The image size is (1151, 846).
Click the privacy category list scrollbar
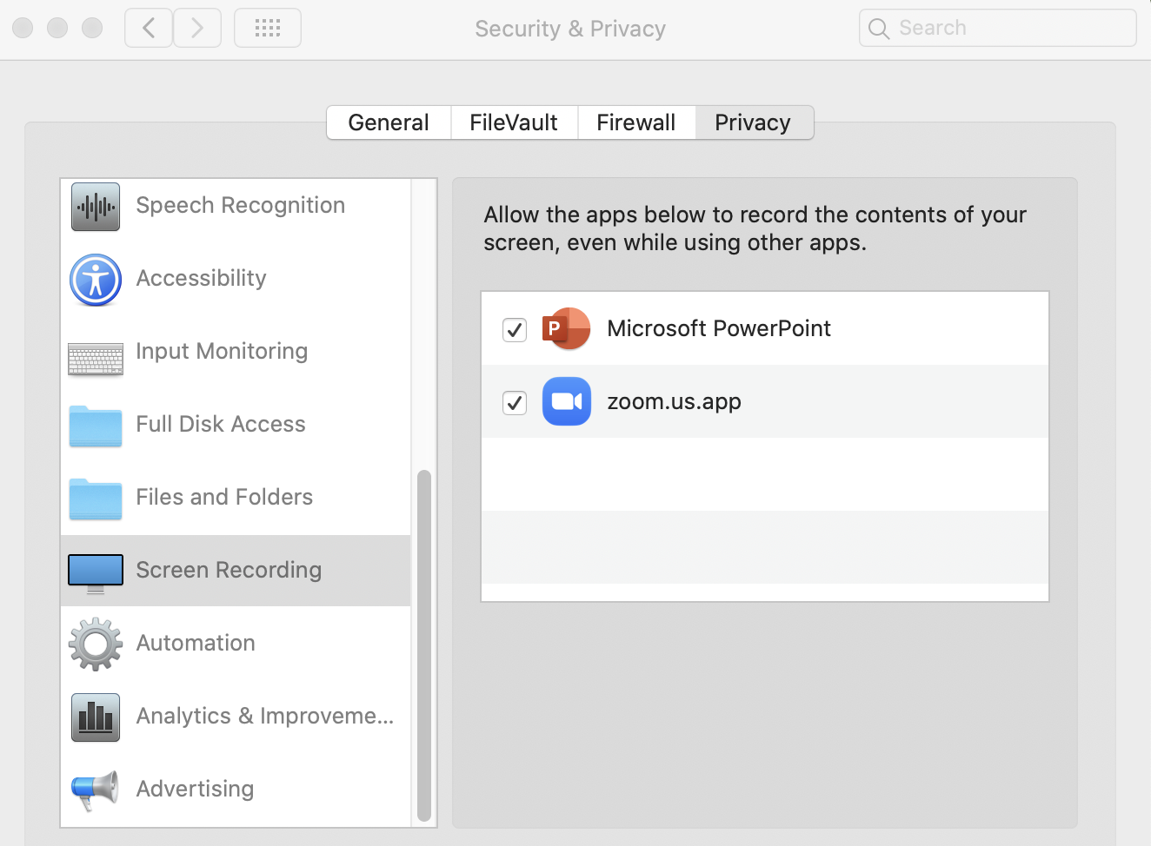point(424,644)
